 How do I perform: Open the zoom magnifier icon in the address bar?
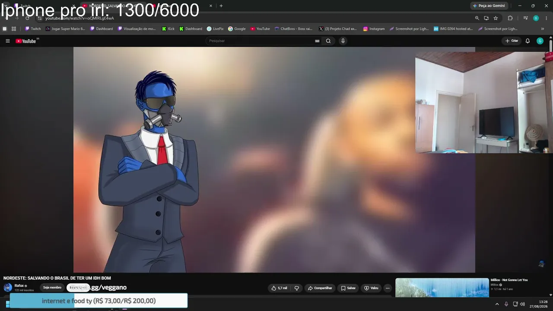[x=477, y=18]
